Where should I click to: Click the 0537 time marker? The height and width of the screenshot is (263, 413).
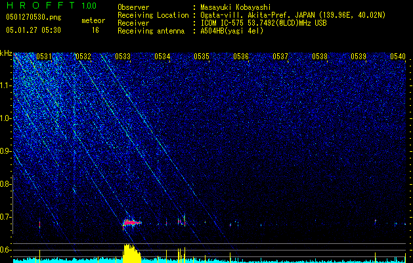pos(280,56)
